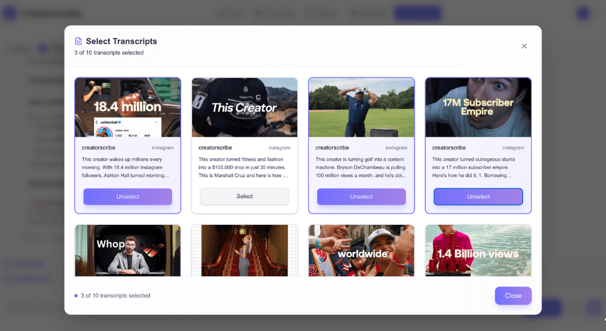The height and width of the screenshot is (331, 606).
Task: Open the worldwide video thumbnail
Action: tap(361, 251)
